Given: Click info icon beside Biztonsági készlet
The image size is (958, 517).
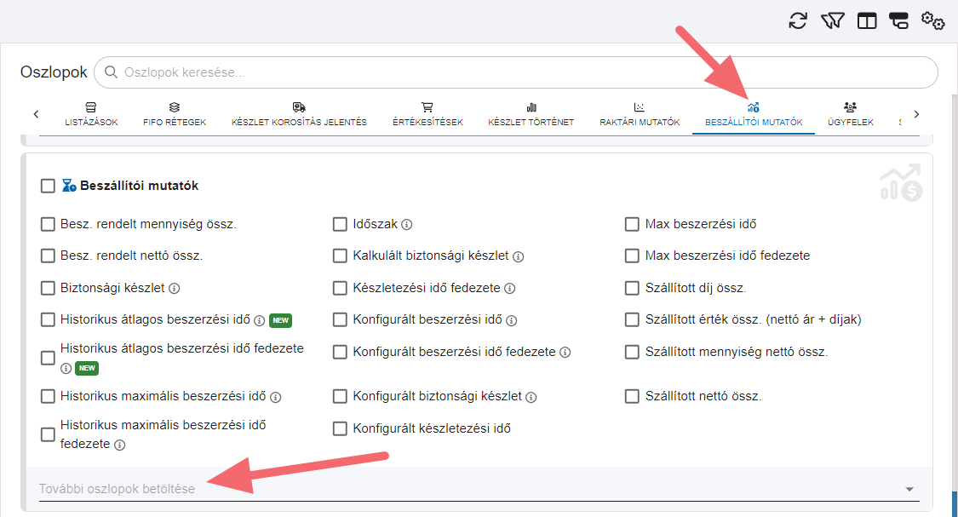Looking at the screenshot, I should click(175, 289).
